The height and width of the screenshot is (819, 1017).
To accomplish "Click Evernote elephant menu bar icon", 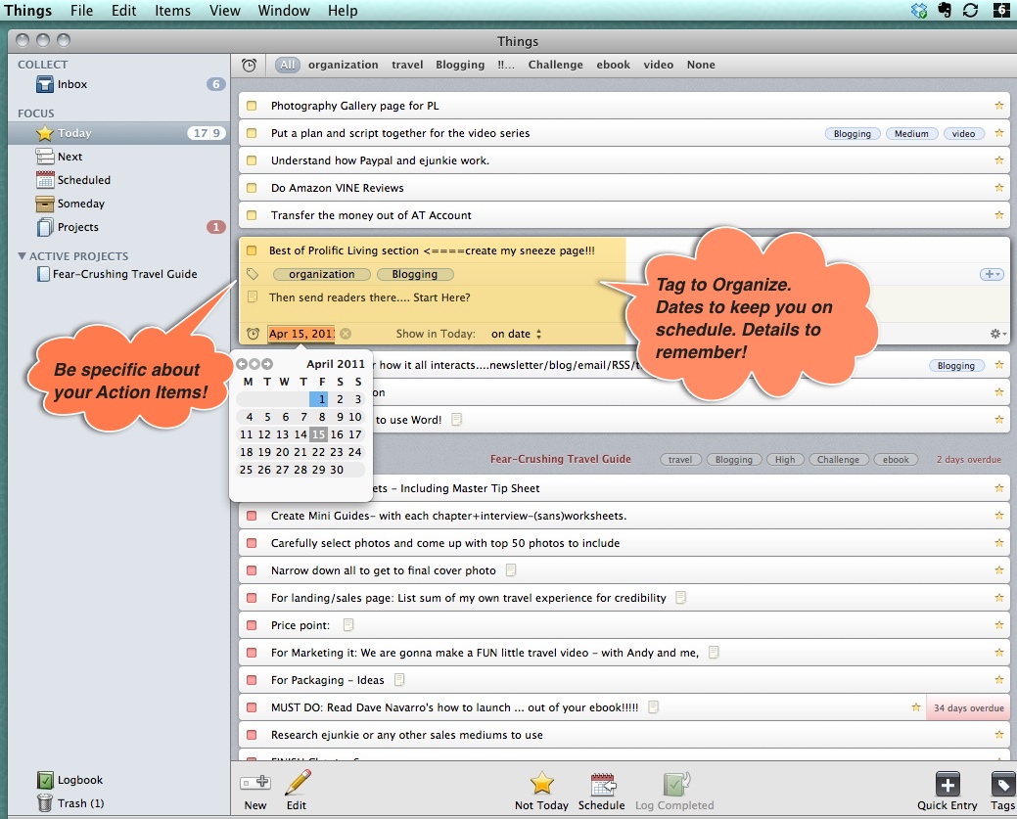I will coord(945,11).
